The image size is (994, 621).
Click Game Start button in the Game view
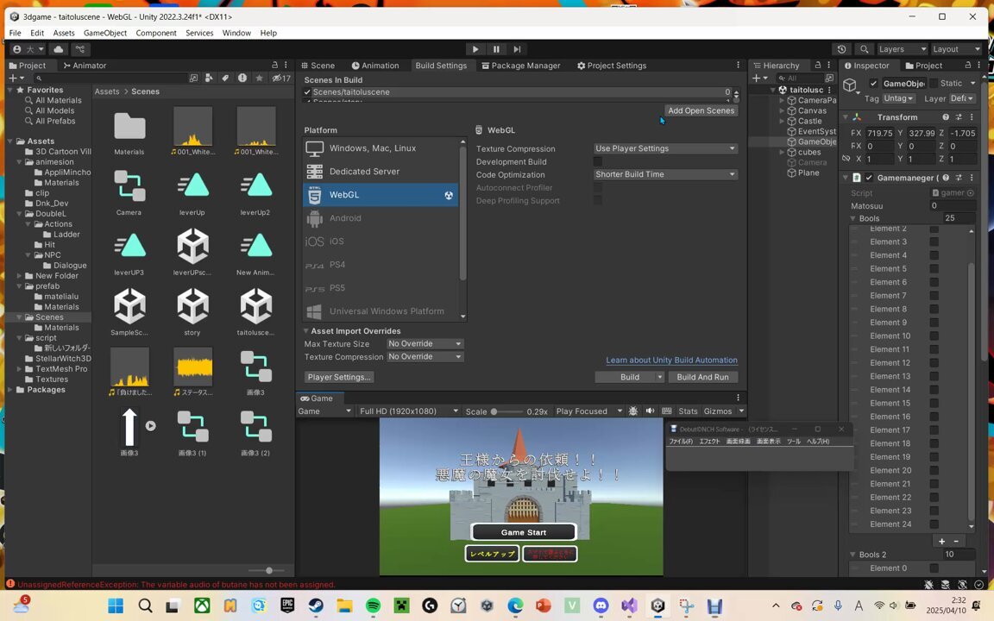(x=524, y=532)
